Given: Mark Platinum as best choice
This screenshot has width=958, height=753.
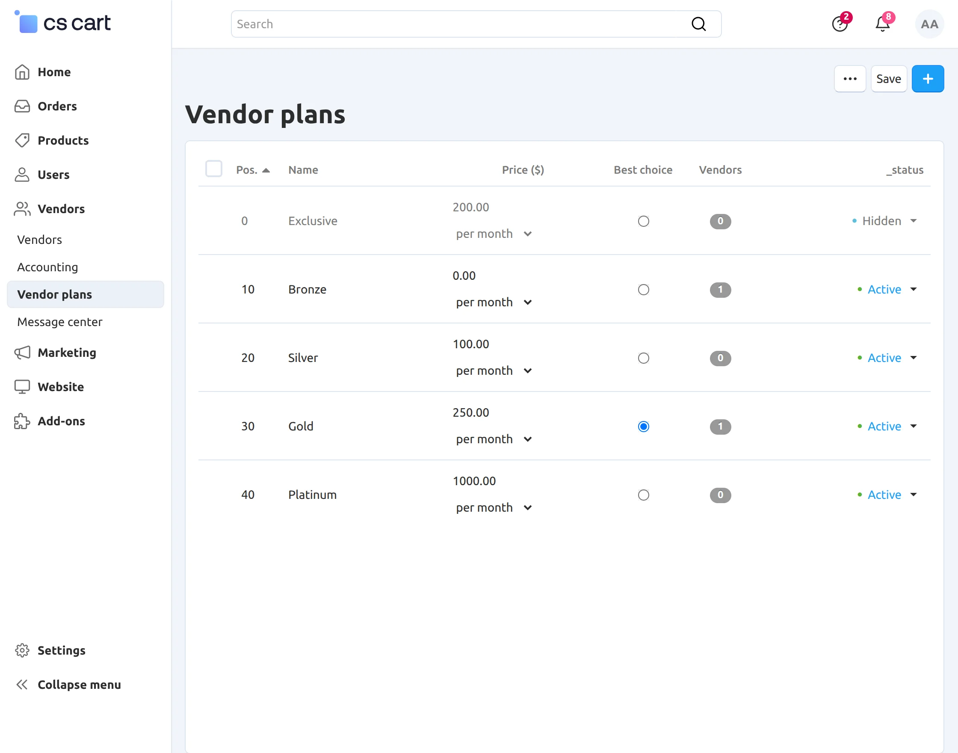Looking at the screenshot, I should point(643,495).
